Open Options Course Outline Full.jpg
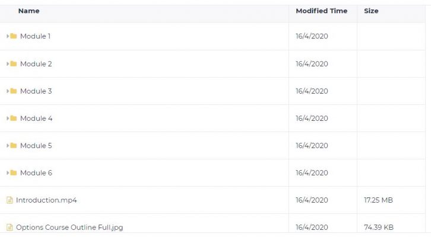This screenshot has height=237, width=431. [69, 228]
